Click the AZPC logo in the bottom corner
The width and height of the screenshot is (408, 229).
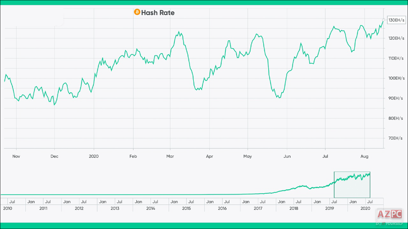point(389,214)
